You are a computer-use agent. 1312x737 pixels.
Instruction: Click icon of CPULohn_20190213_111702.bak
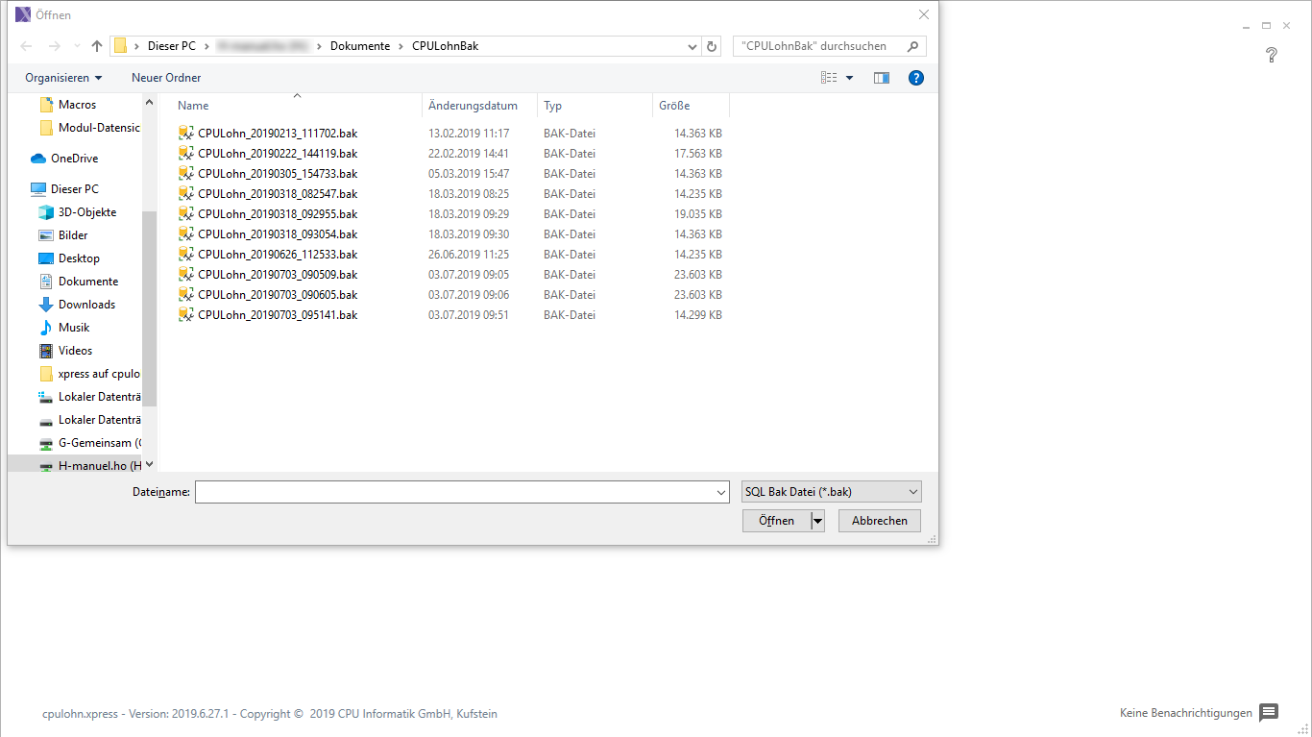[x=186, y=134]
